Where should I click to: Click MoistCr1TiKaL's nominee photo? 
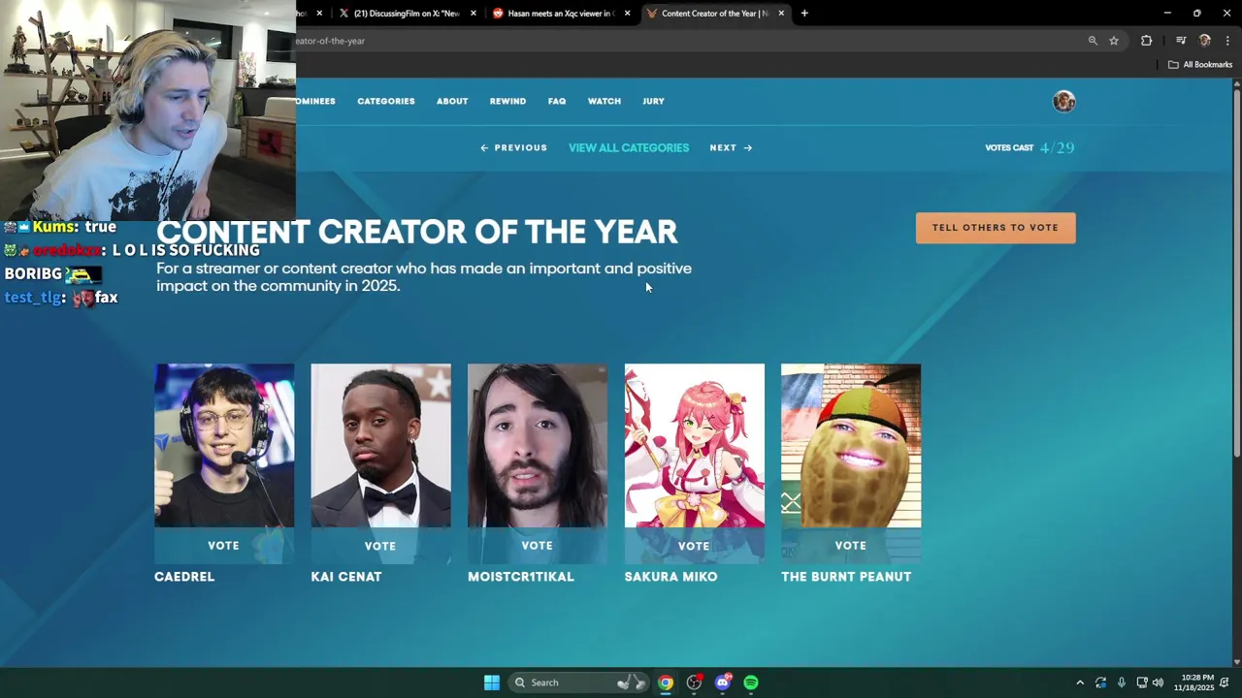pos(538,446)
